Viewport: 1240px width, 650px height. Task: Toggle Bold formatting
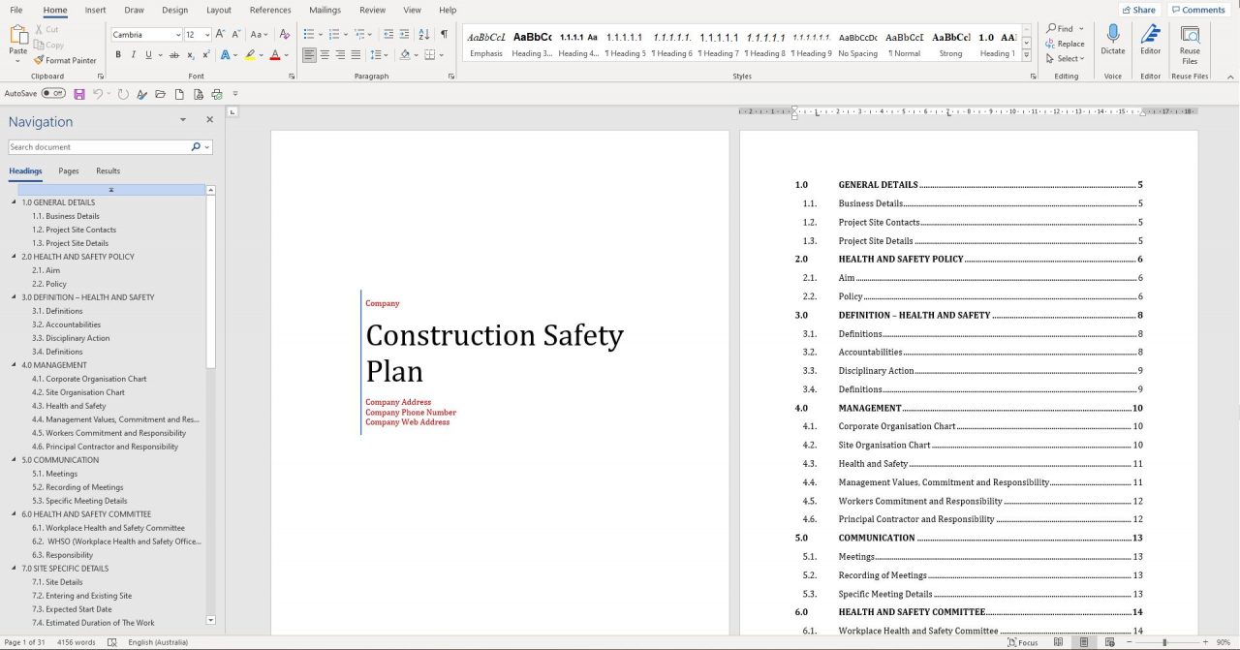pyautogui.click(x=118, y=54)
